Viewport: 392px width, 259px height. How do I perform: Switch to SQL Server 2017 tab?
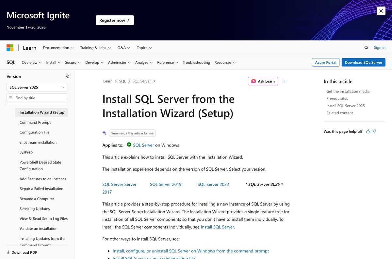(x=119, y=188)
